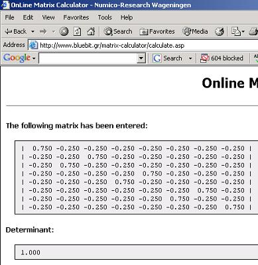Click the Refresh page icon

pos(77,32)
